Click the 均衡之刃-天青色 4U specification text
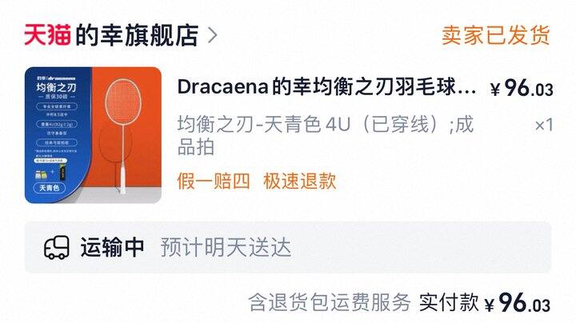The height and width of the screenshot is (323, 576). point(325,135)
